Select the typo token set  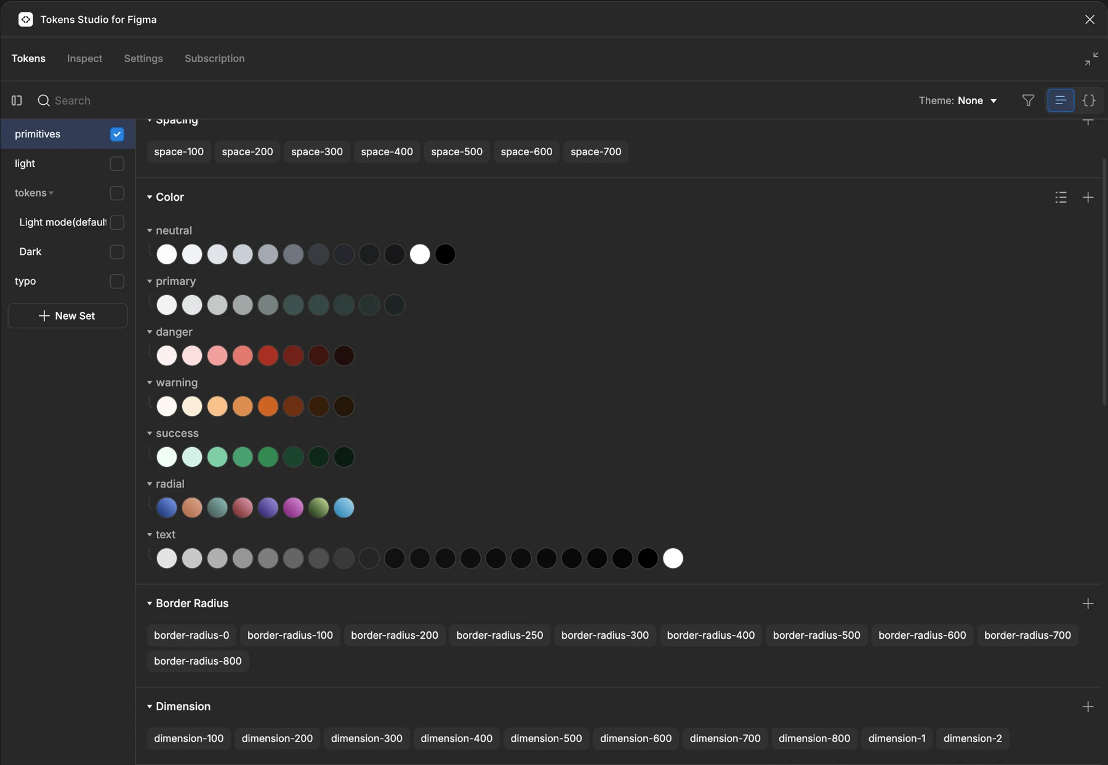(25, 281)
